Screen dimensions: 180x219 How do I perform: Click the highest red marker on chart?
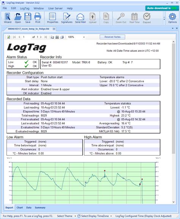tap(105, 171)
